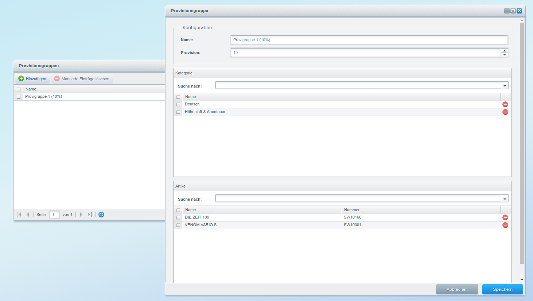Go to previous page in Provisionsgruppen pager
The height and width of the screenshot is (301, 533).
point(28,215)
